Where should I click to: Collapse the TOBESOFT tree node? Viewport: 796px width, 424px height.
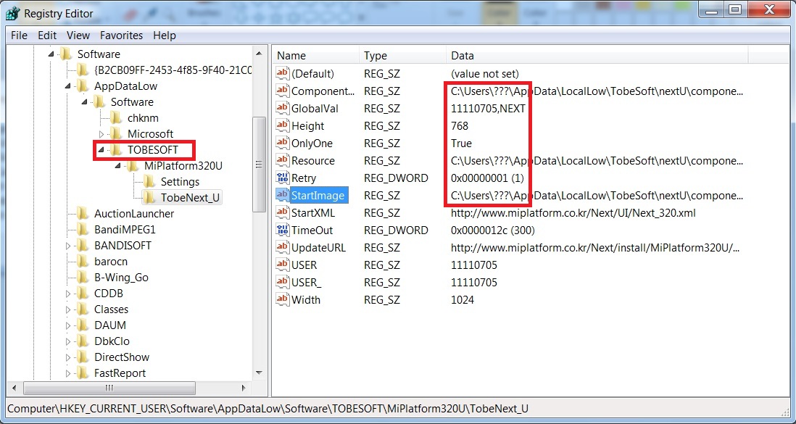point(102,150)
